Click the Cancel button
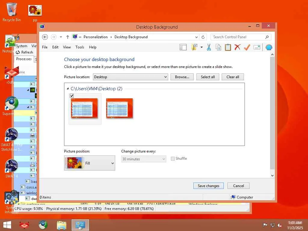The image size is (308, 231). coord(239,186)
